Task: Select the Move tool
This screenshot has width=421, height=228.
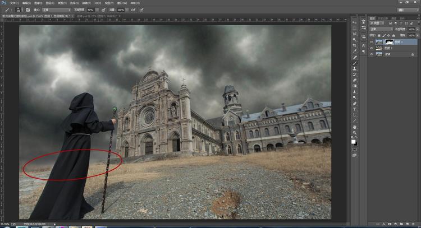Action: pyautogui.click(x=354, y=22)
